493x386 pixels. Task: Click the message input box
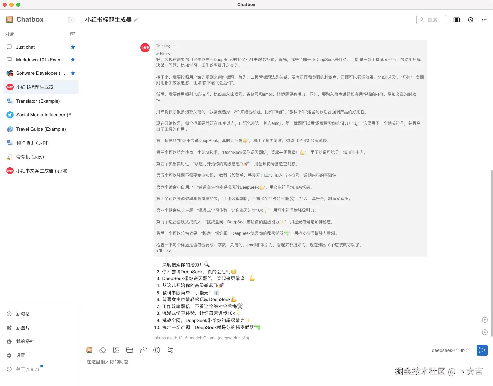[287, 362]
